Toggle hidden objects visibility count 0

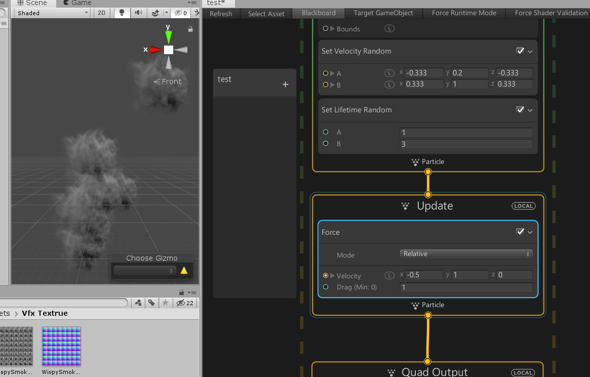[x=181, y=13]
